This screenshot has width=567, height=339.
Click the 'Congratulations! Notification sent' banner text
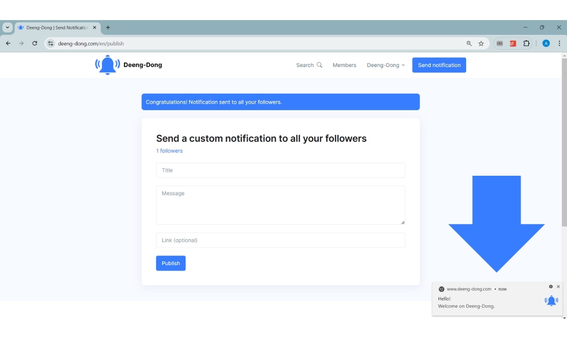tap(214, 102)
